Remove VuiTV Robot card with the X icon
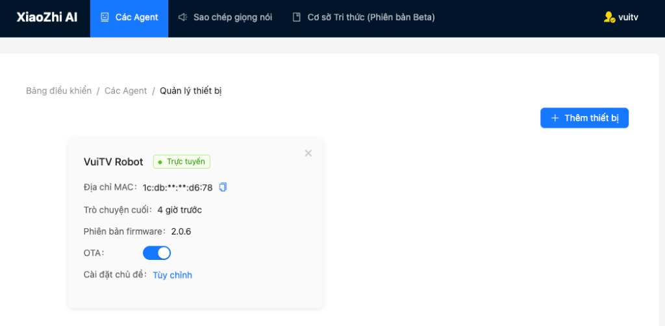The image size is (665, 326). point(308,153)
